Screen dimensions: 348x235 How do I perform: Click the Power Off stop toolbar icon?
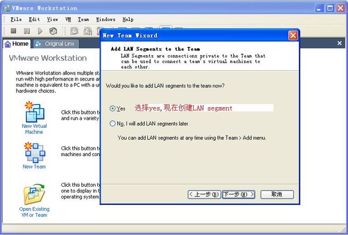click(x=13, y=31)
